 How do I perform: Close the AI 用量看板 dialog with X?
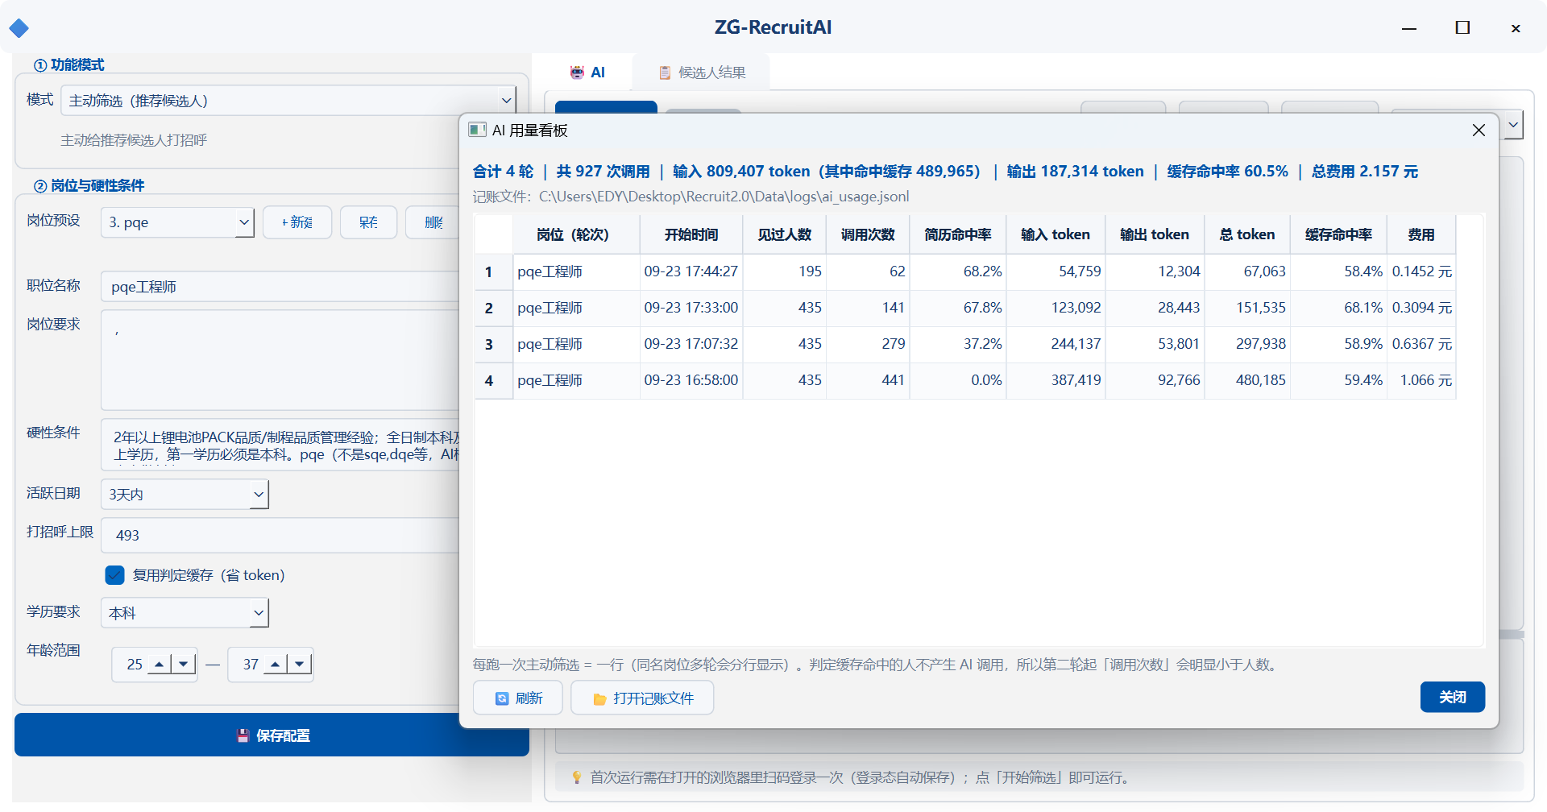[x=1479, y=130]
